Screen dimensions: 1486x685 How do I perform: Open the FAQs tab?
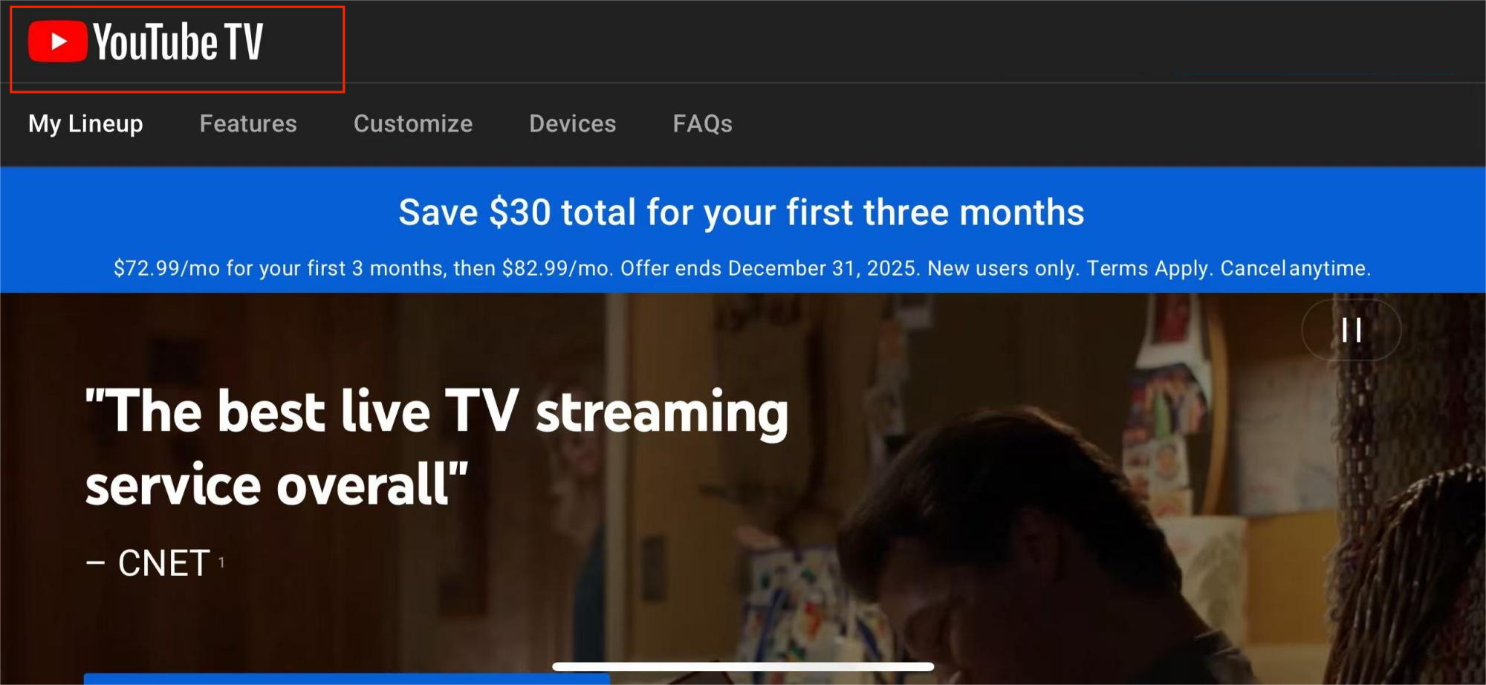[703, 123]
